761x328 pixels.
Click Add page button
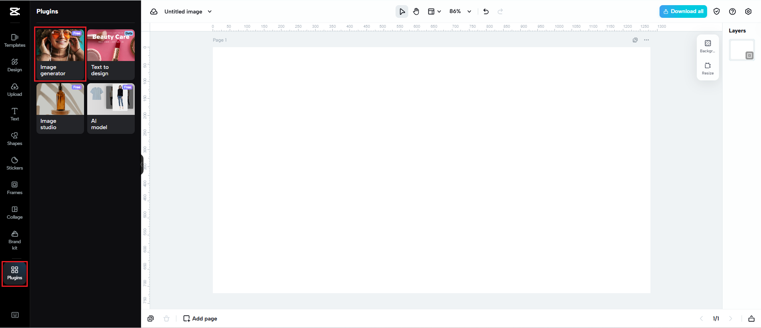(200, 318)
